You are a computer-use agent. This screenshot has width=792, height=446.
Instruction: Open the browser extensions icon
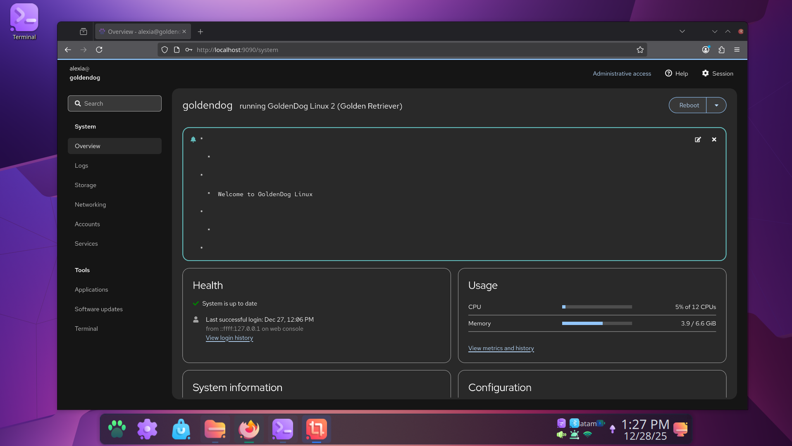pyautogui.click(x=721, y=50)
